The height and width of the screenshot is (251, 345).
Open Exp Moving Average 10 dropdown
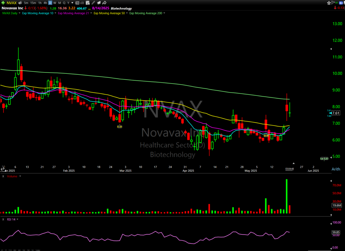pos(55,13)
